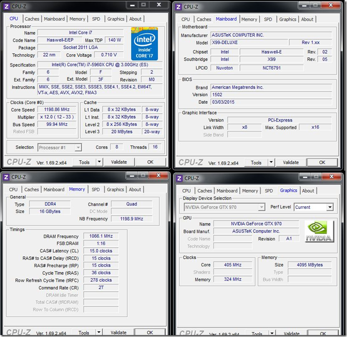This screenshot has height=337, width=347.
Task: Click the GPU memory size 4095 MBytes value
Action: coord(310,265)
